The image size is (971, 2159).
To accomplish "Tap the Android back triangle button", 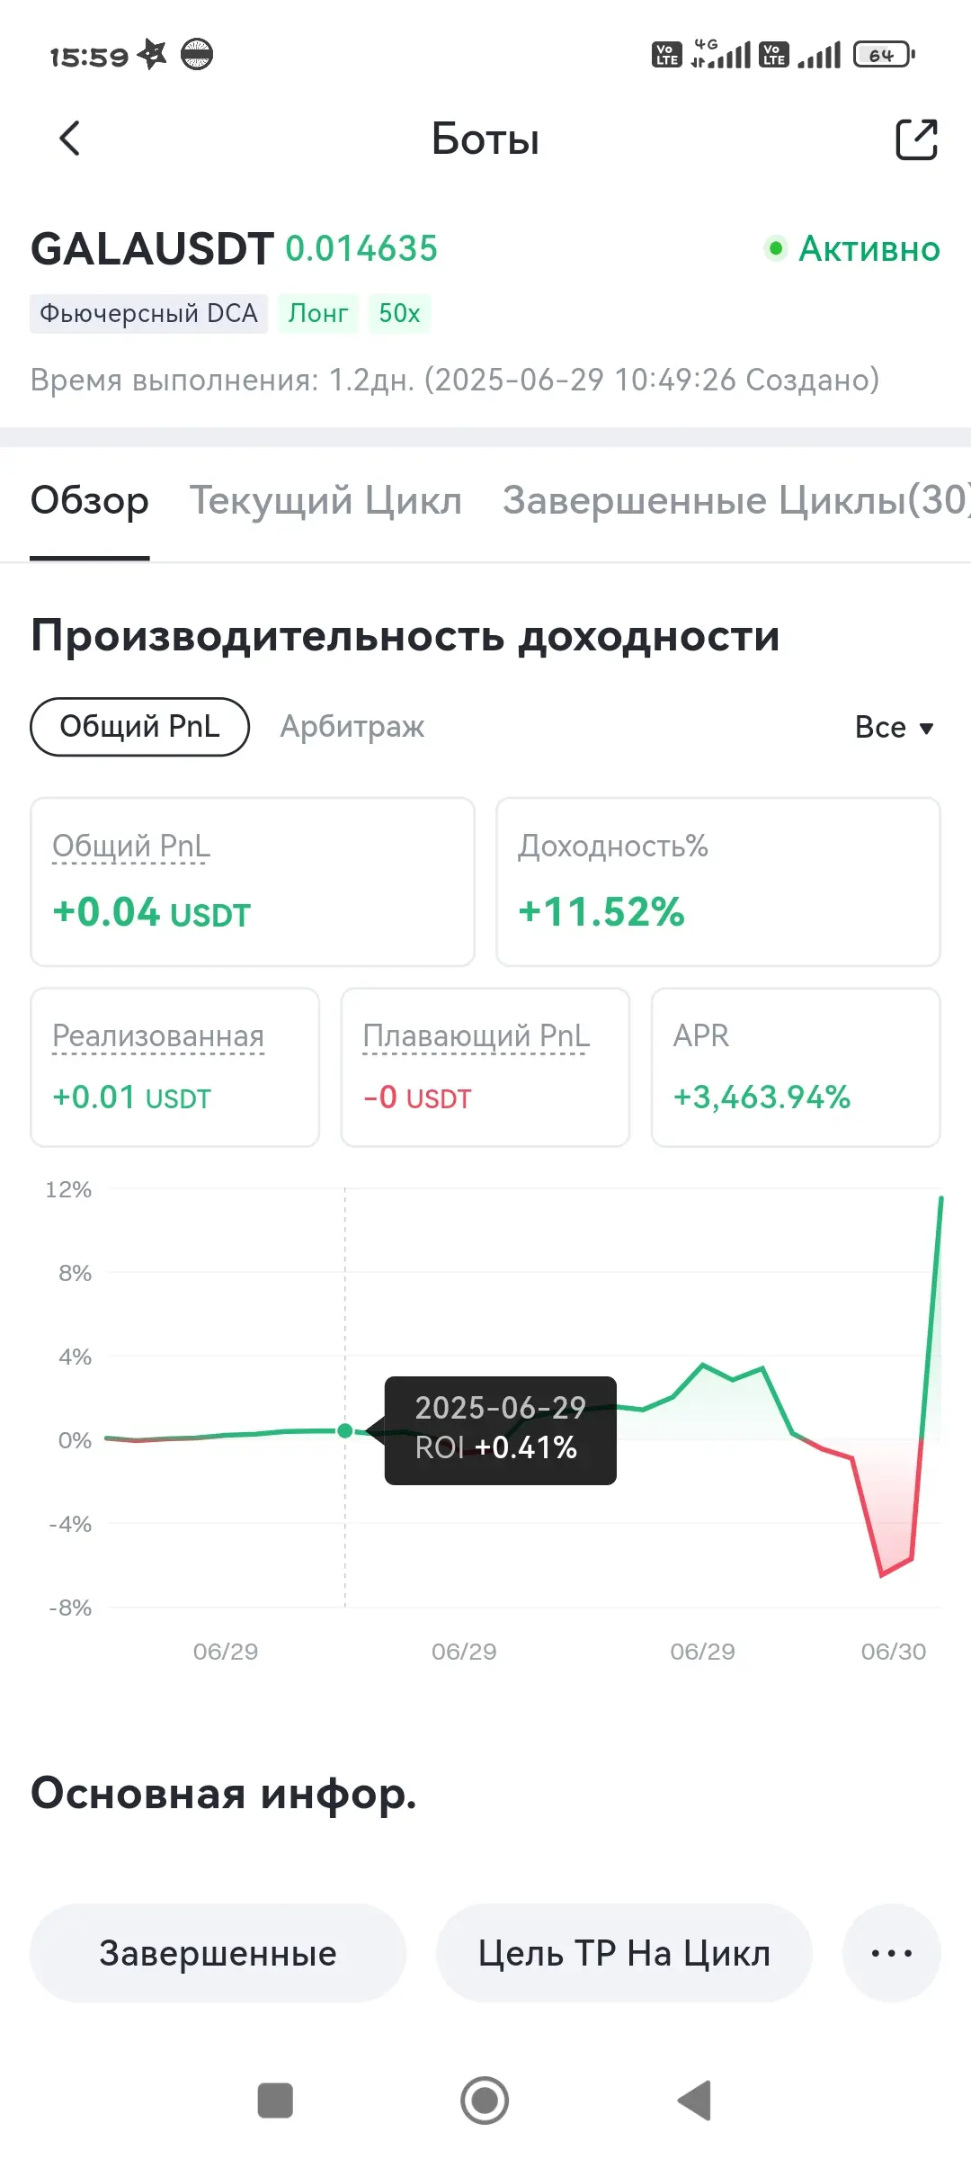I will pos(694,2101).
